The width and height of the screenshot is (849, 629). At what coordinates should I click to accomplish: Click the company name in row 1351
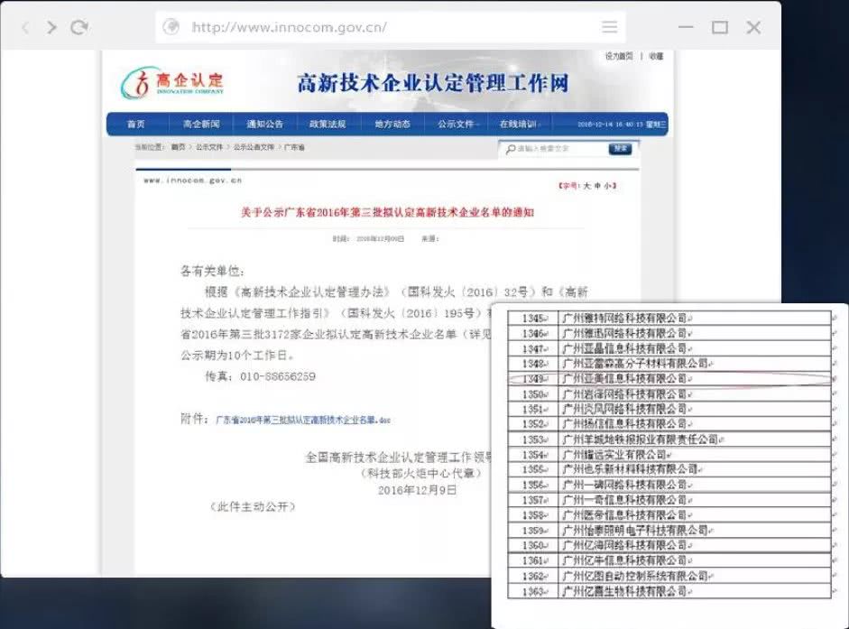[x=624, y=409]
